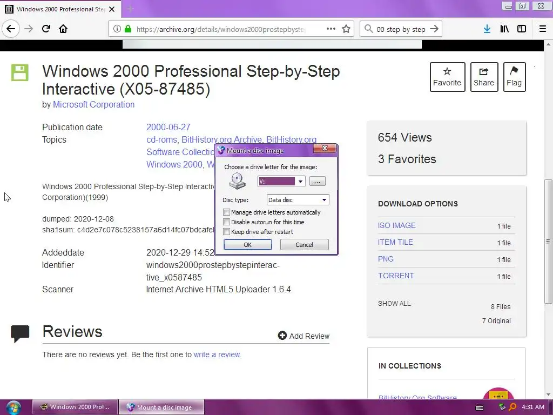Viewport: 553px width, 415px height.
Task: Click SHOW ALL download files
Action: coord(394,304)
